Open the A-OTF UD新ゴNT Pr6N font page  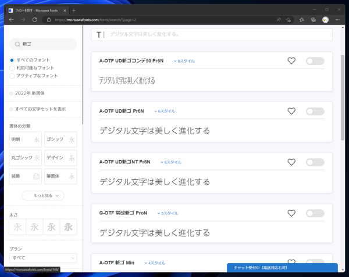point(124,162)
